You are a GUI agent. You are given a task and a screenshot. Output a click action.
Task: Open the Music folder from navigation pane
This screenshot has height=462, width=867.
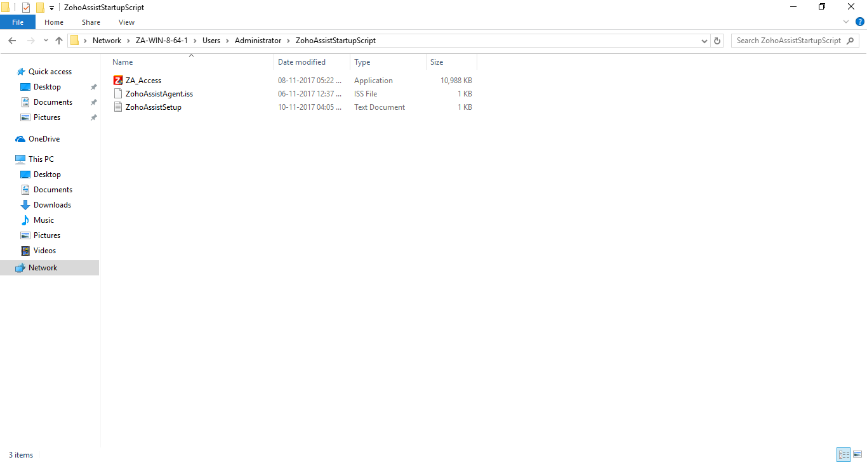pyautogui.click(x=43, y=220)
